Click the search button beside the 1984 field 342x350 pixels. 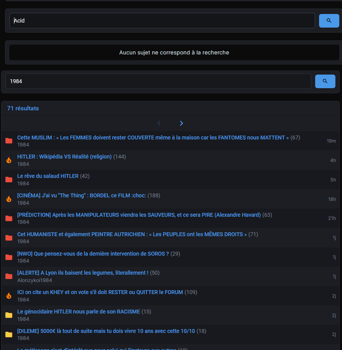325,81
